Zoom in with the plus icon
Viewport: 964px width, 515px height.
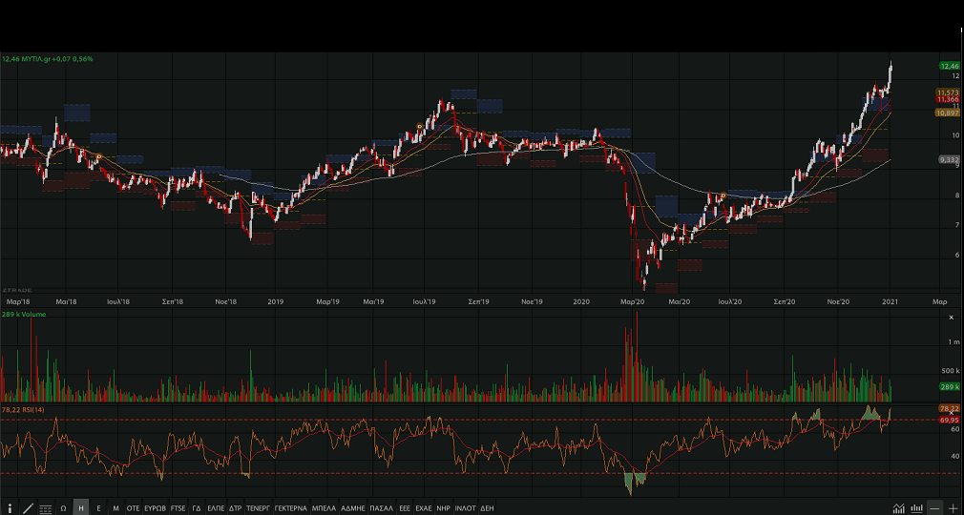pos(953,508)
